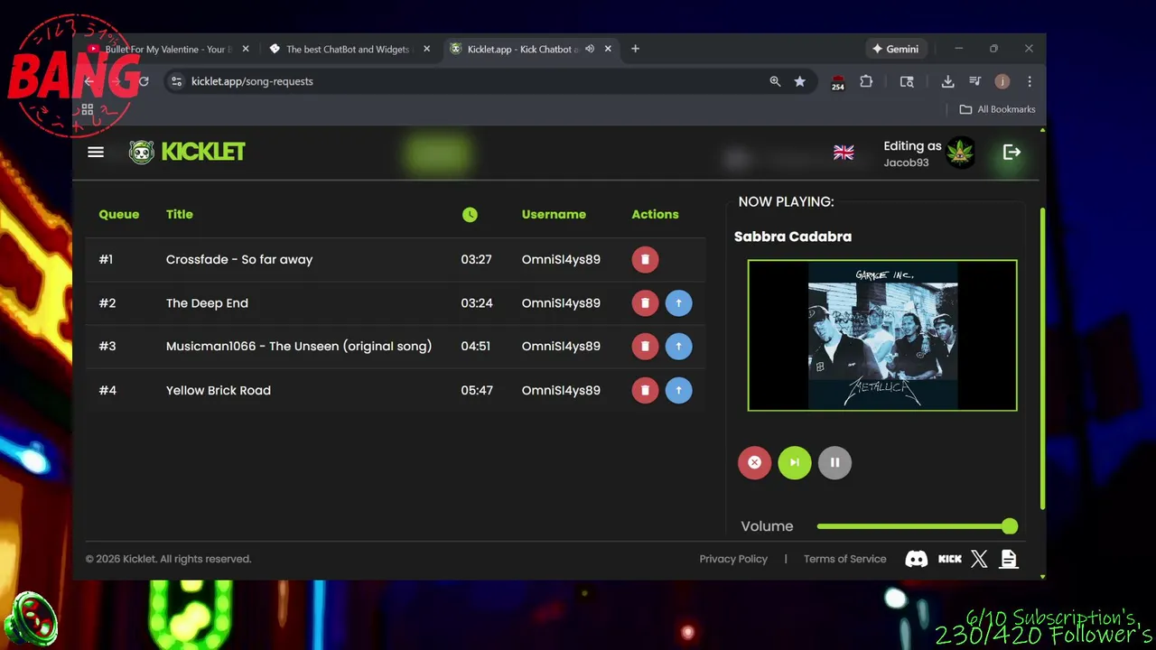Image resolution: width=1156 pixels, height=650 pixels.
Task: Click the Kicklet logo
Action: pyautogui.click(x=187, y=152)
